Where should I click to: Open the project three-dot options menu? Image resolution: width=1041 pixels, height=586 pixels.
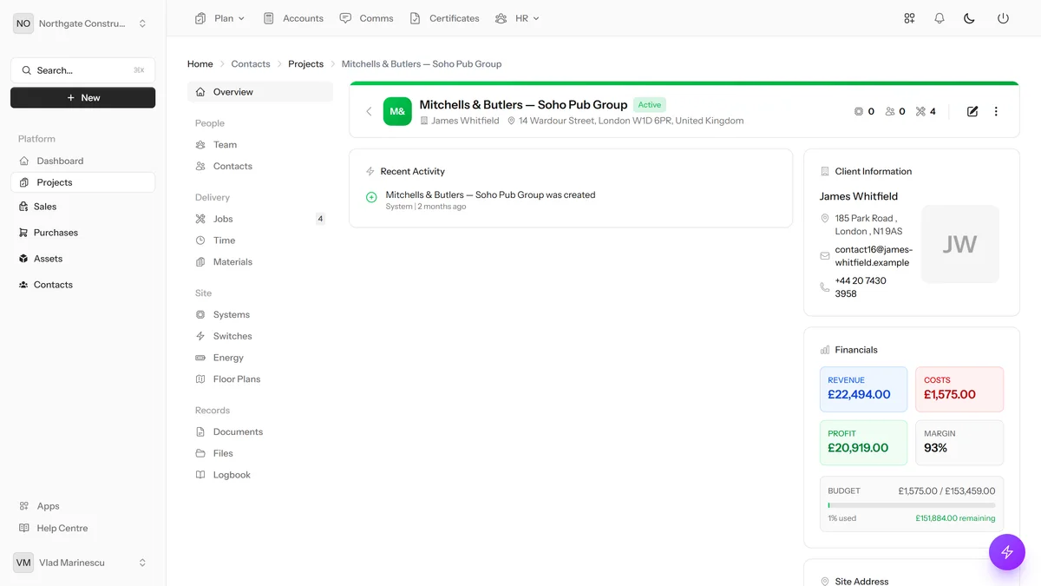point(996,111)
